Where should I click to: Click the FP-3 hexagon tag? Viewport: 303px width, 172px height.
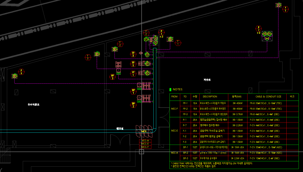tap(133, 54)
